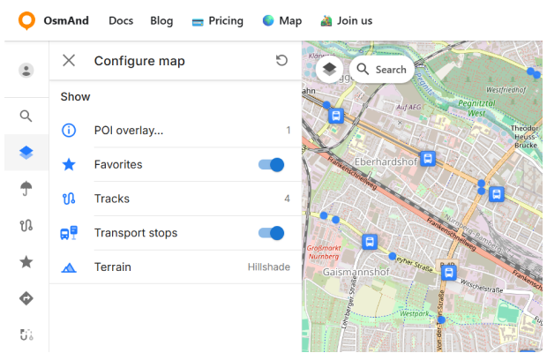Click the Join us link
This screenshot has width=547, height=353.
(x=346, y=20)
